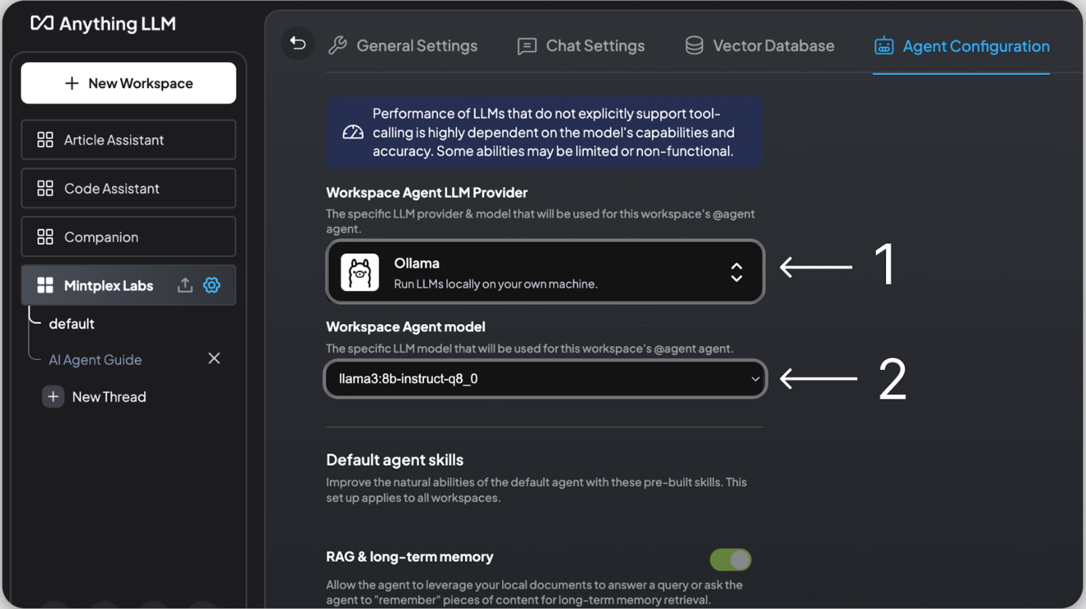This screenshot has width=1086, height=609.
Task: Click the gauge icon in performance notice
Action: coord(353,133)
